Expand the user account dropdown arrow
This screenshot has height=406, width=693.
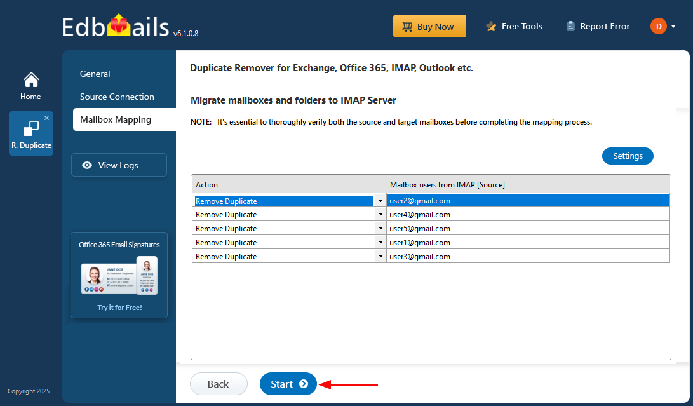[x=673, y=27]
